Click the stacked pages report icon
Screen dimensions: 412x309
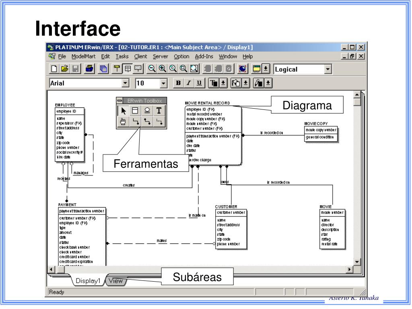103,69
